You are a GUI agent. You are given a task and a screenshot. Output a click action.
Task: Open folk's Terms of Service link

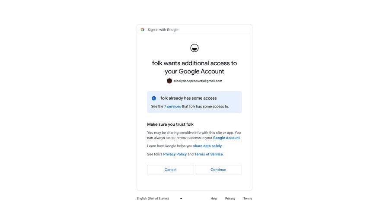point(208,154)
